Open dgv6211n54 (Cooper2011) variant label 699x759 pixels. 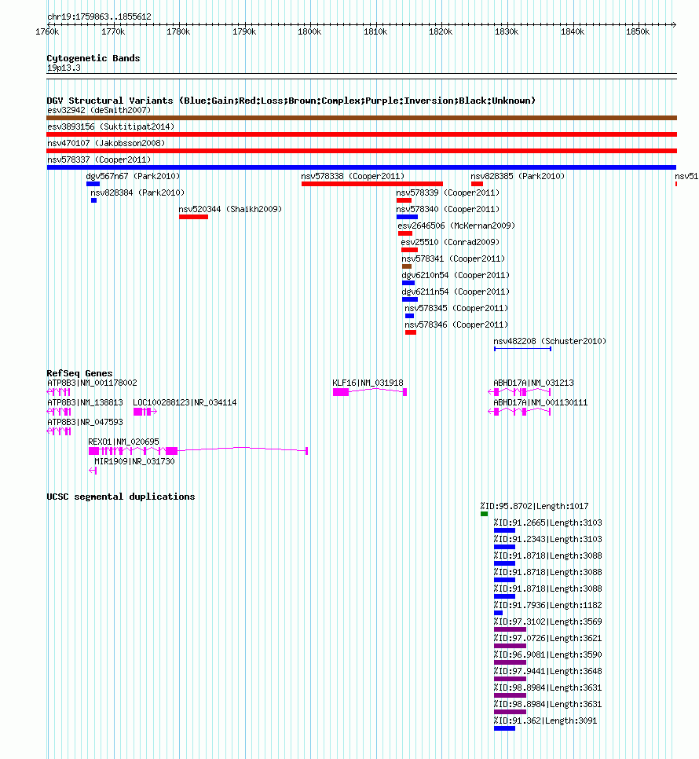tap(456, 291)
